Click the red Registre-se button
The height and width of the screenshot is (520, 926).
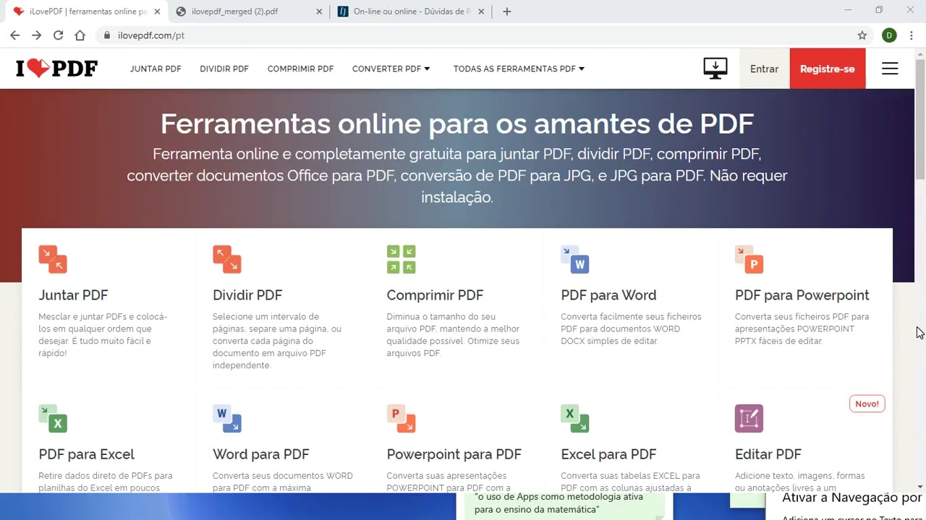click(828, 69)
